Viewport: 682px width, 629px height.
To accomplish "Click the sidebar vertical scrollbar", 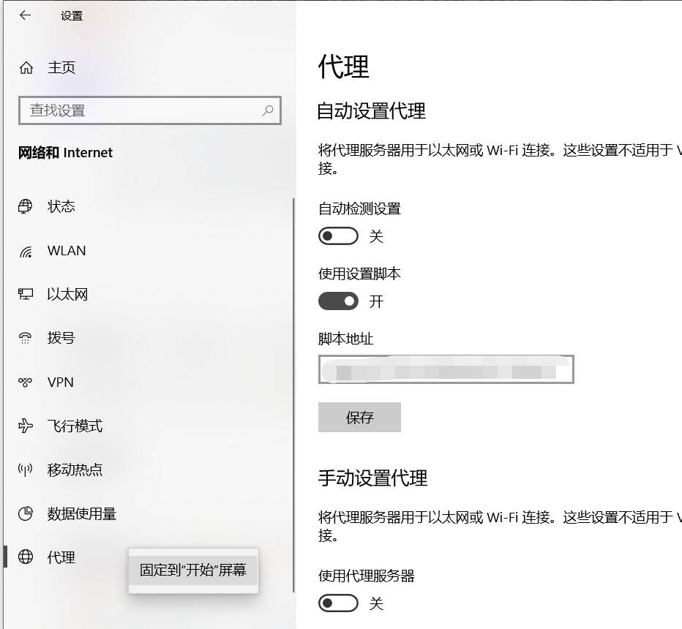I will 293,395.
